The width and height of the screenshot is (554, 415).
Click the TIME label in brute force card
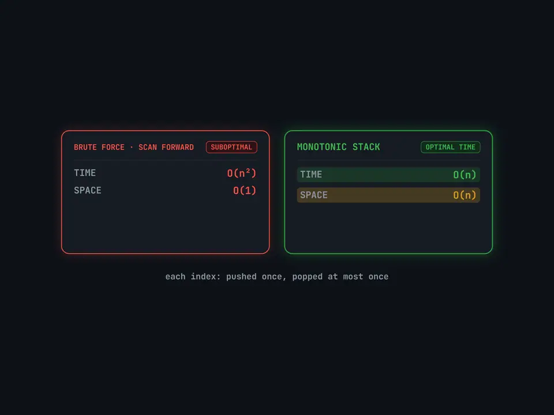(x=85, y=173)
